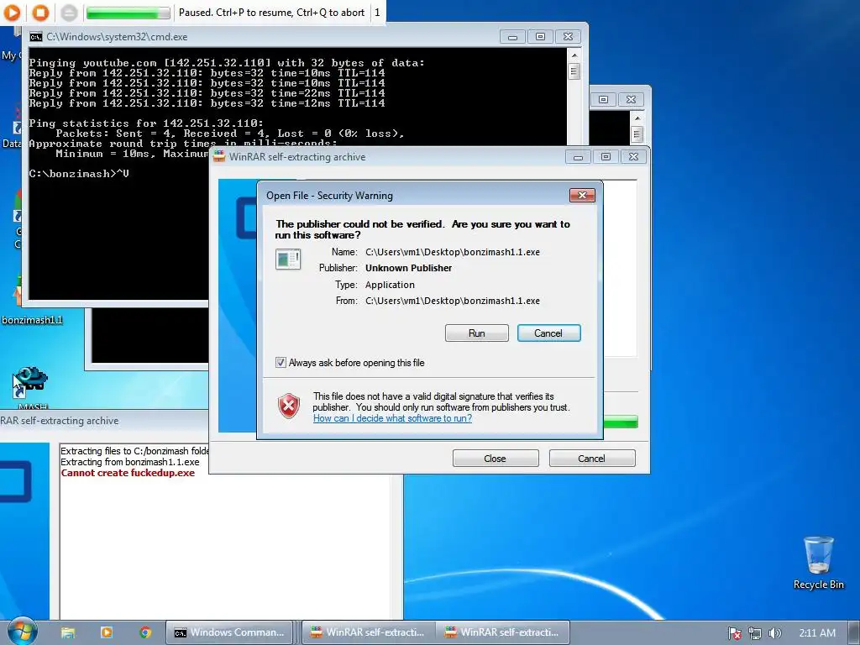Click Show Desktop button at taskbar end
This screenshot has width=860, height=645.
(856, 632)
